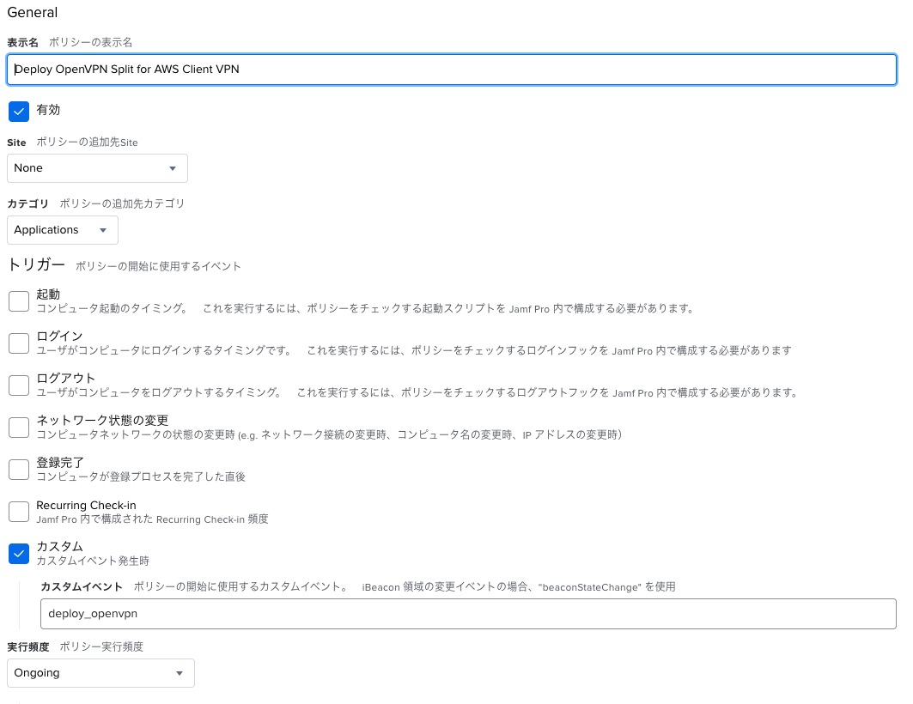Image resolution: width=913 pixels, height=704 pixels.
Task: Click the カテゴリ dropdown disclosure arrow
Action: (x=103, y=230)
